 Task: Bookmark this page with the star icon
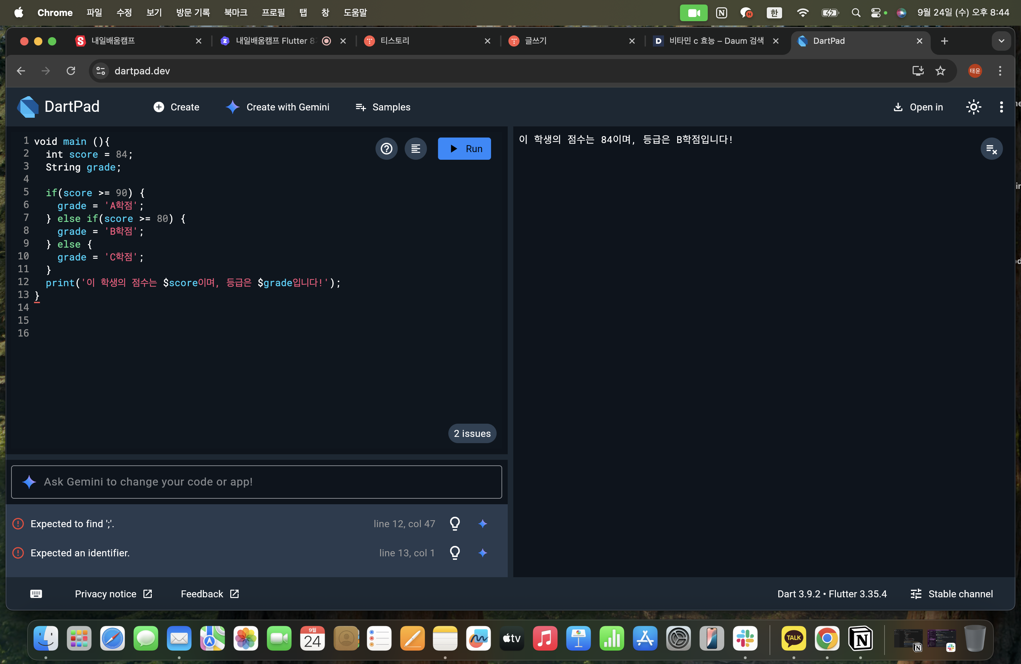point(940,71)
